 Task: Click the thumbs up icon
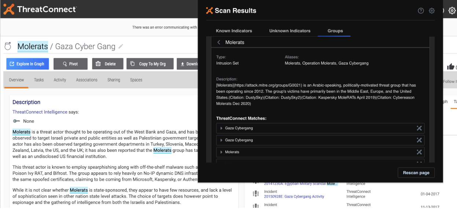click(x=450, y=66)
